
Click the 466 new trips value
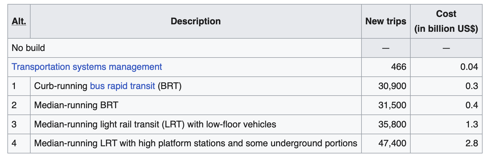398,67
